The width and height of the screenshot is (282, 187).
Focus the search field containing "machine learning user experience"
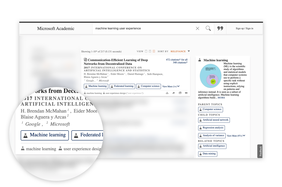click(144, 28)
